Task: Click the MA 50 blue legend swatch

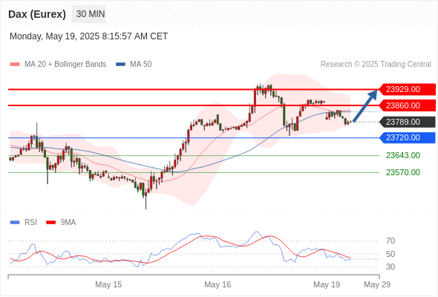Action: (x=120, y=65)
